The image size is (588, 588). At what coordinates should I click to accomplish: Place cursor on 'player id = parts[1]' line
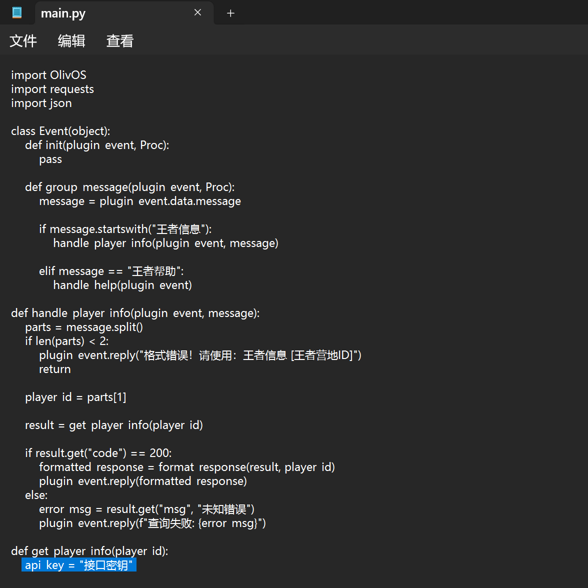click(x=75, y=397)
